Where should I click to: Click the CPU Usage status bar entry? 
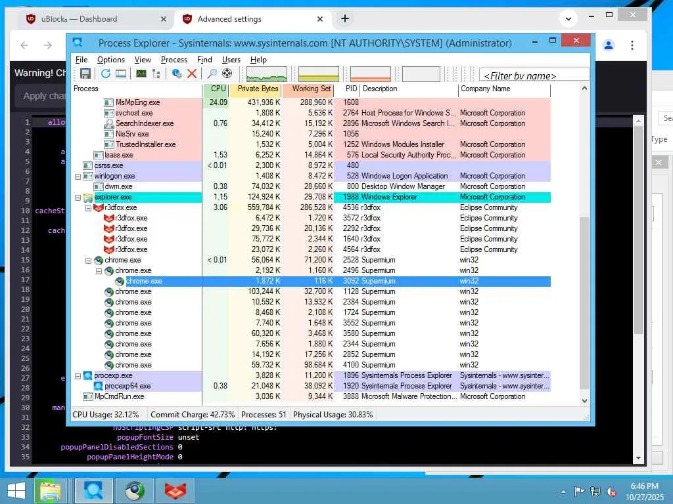click(x=106, y=415)
